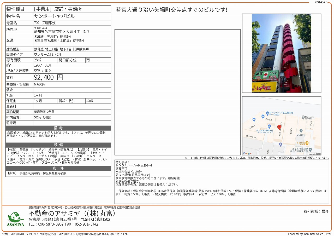Viewport: 334px width, 236px height.
Task: Click the rent value 92,400 円
Action: coord(49,77)
